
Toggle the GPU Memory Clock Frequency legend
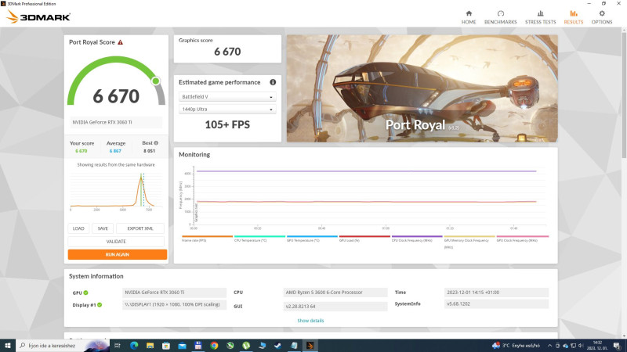[x=469, y=242]
